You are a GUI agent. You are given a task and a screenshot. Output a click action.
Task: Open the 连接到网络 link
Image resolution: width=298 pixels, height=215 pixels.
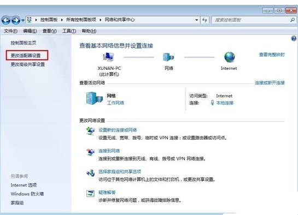109,151
